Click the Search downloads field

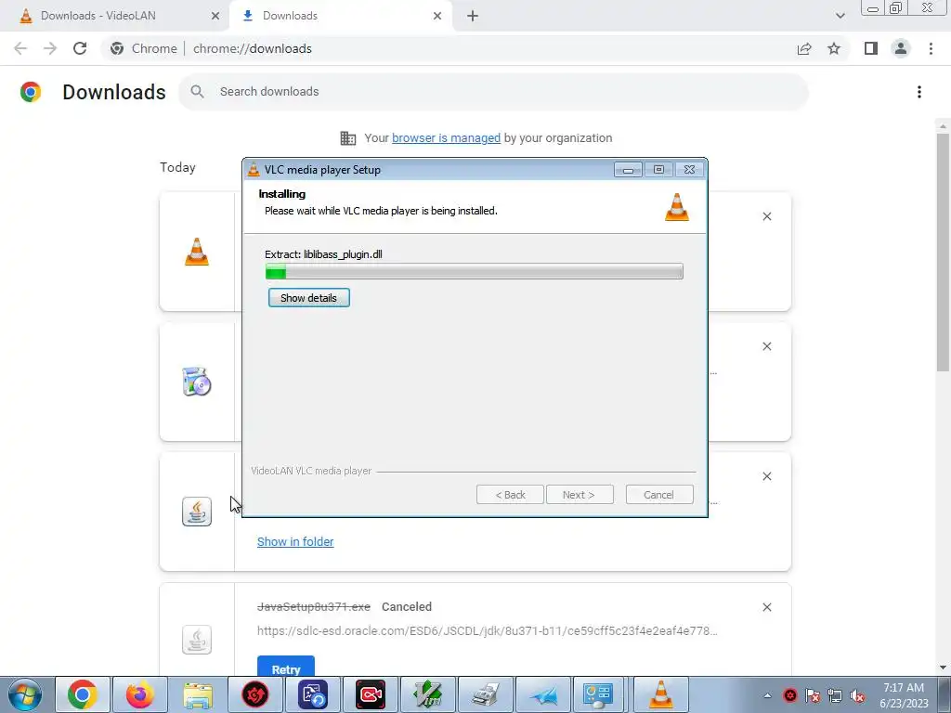coord(493,92)
